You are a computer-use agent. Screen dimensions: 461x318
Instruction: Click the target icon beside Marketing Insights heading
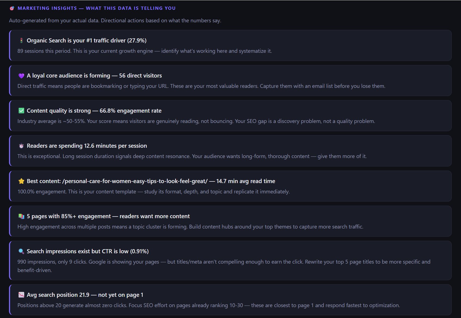(x=12, y=8)
